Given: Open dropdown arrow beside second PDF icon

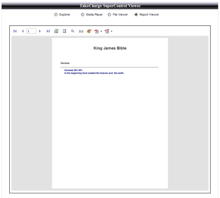Looking at the screenshot, I should [112, 31].
